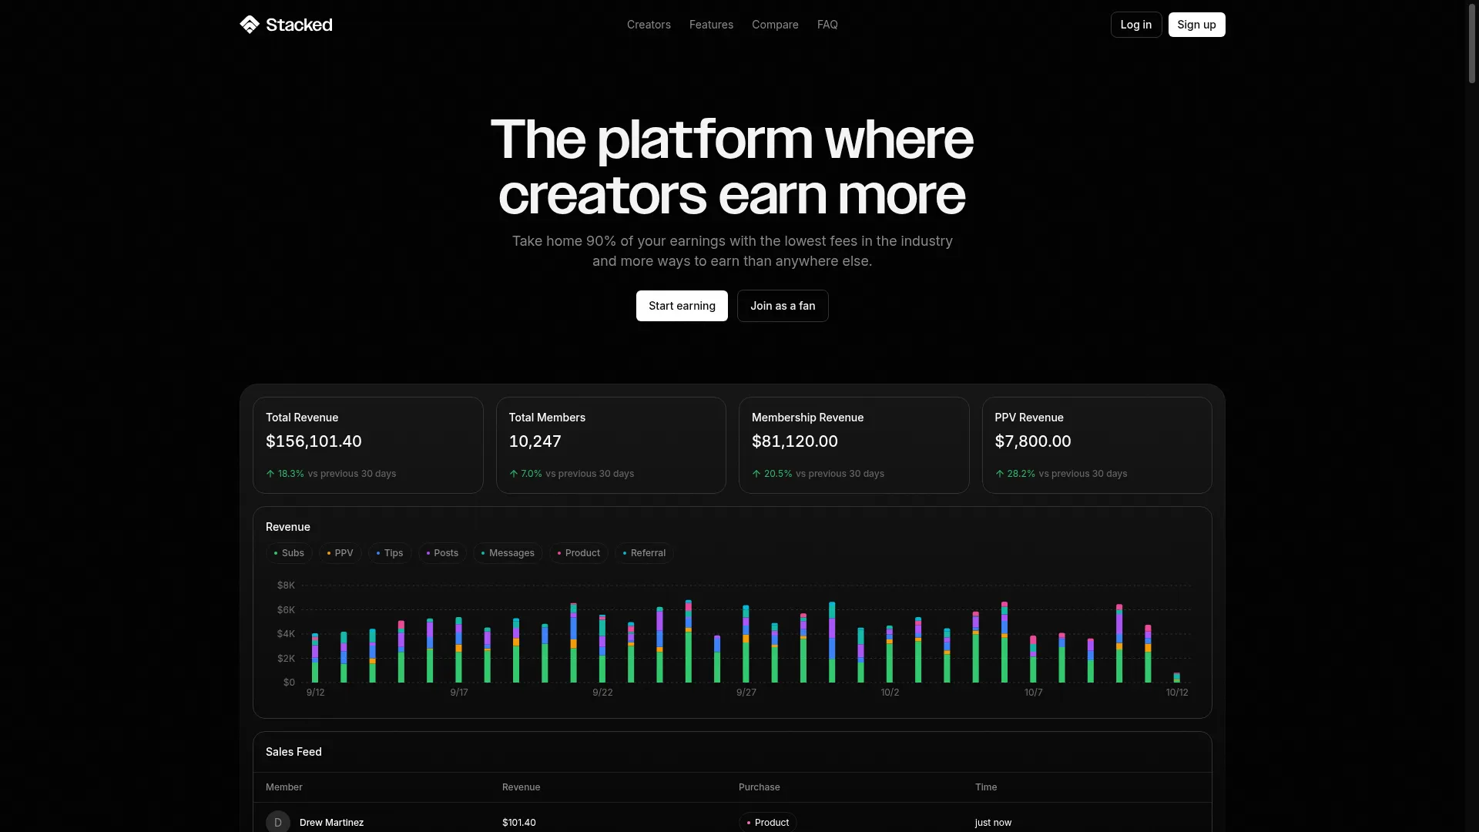Click the Stacked logo icon
This screenshot has height=832, width=1479.
click(249, 25)
